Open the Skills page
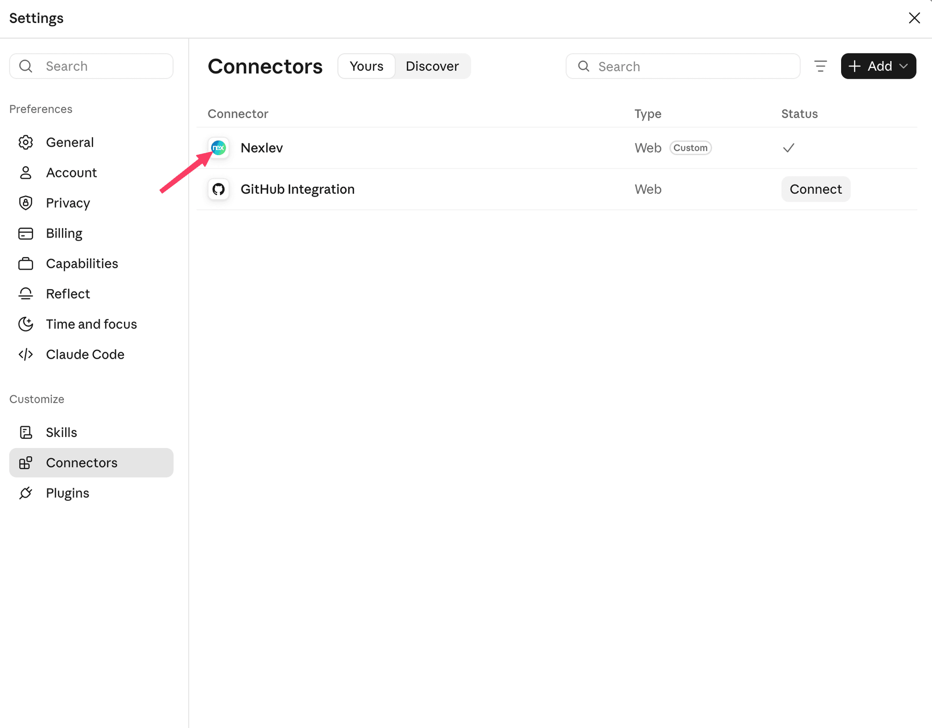932x728 pixels. click(x=91, y=432)
